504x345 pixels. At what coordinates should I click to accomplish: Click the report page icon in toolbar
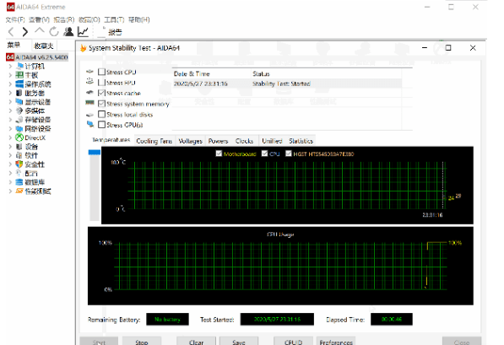pyautogui.click(x=102, y=31)
